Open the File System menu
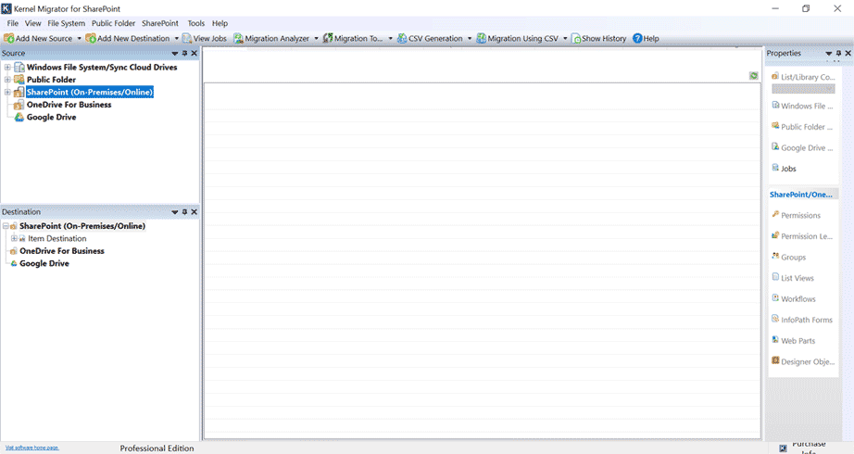 [x=66, y=23]
